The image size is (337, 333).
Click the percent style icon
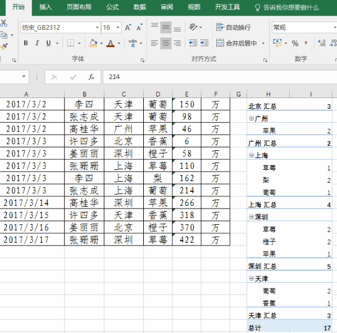pos(295,43)
